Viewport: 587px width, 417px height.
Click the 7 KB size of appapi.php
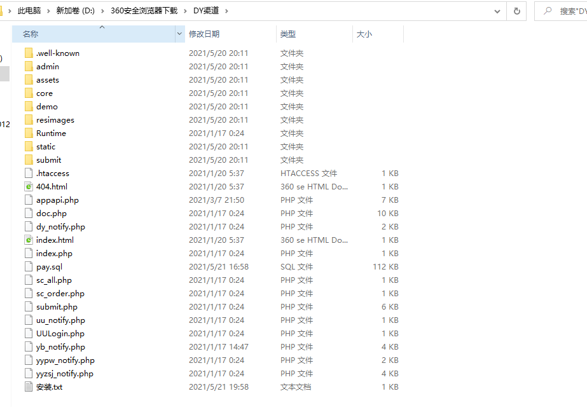[x=390, y=200]
